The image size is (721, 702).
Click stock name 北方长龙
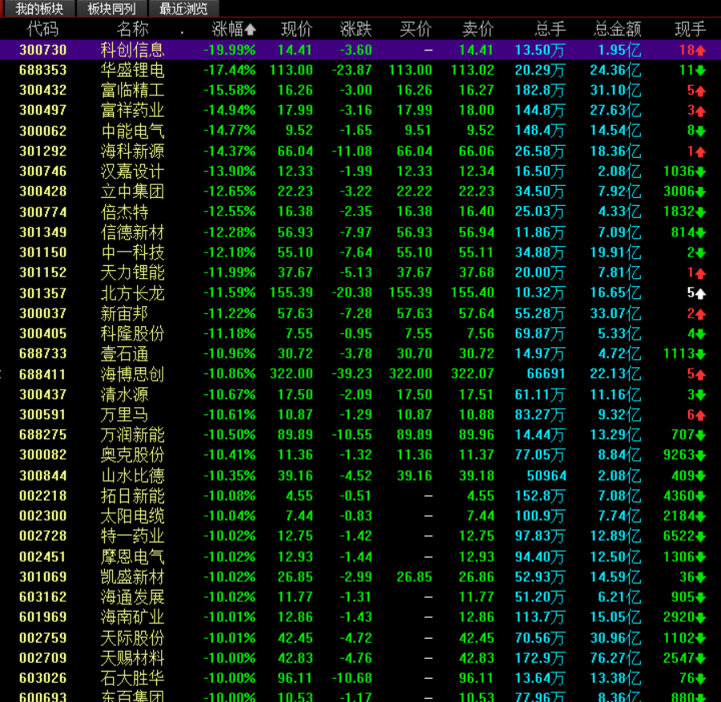[132, 293]
